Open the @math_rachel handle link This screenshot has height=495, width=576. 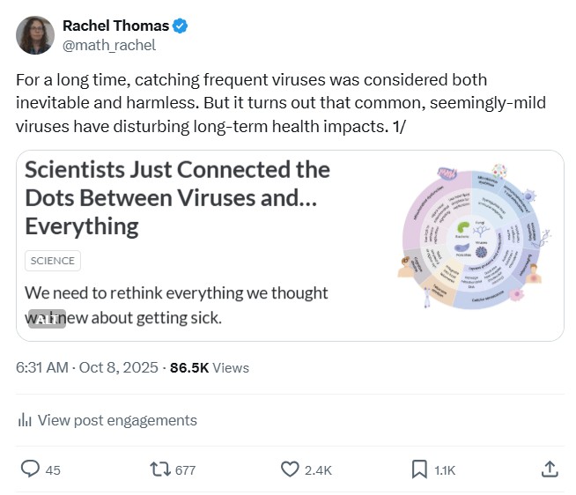click(x=108, y=45)
